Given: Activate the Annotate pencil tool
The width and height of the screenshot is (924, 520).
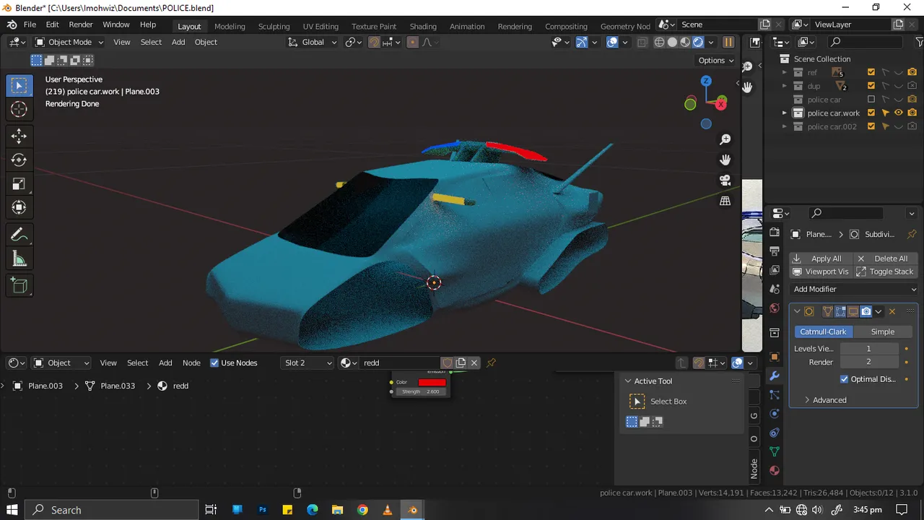Looking at the screenshot, I should 19,235.
